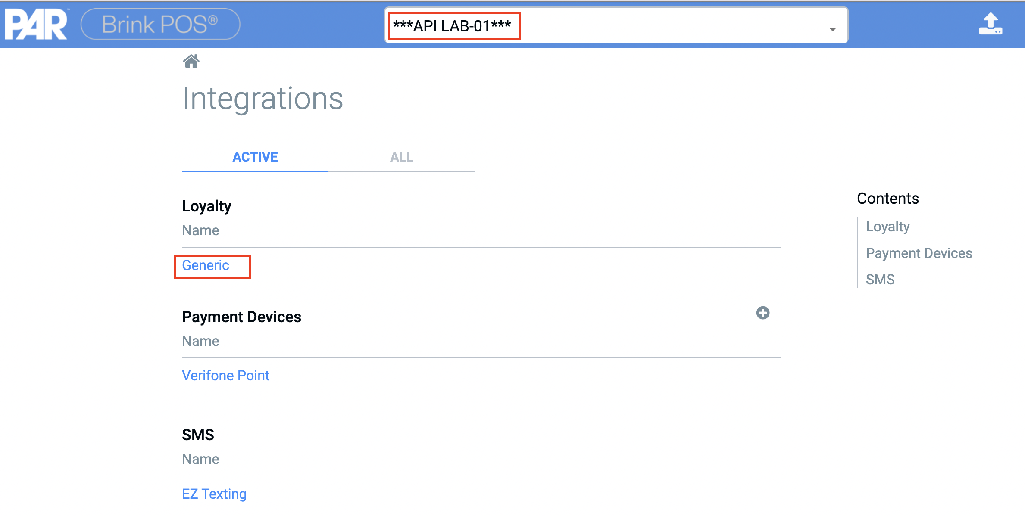
Task: Open the Generic loyalty integration link
Action: pyautogui.click(x=206, y=265)
